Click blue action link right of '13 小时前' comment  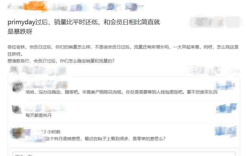(x=226, y=131)
